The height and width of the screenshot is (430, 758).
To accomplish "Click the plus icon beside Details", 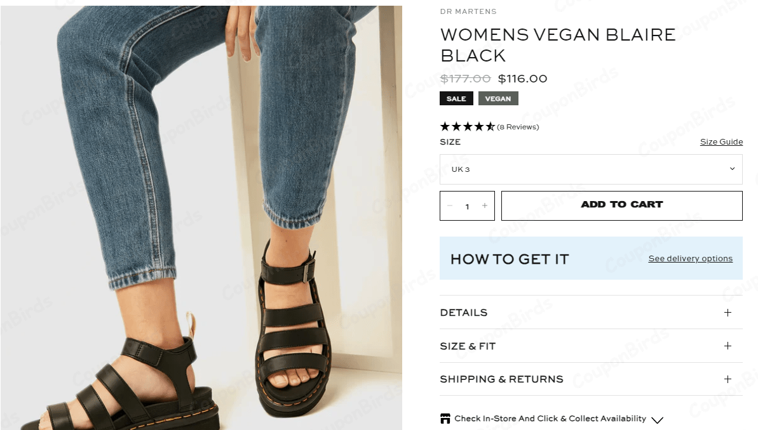I will [728, 313].
